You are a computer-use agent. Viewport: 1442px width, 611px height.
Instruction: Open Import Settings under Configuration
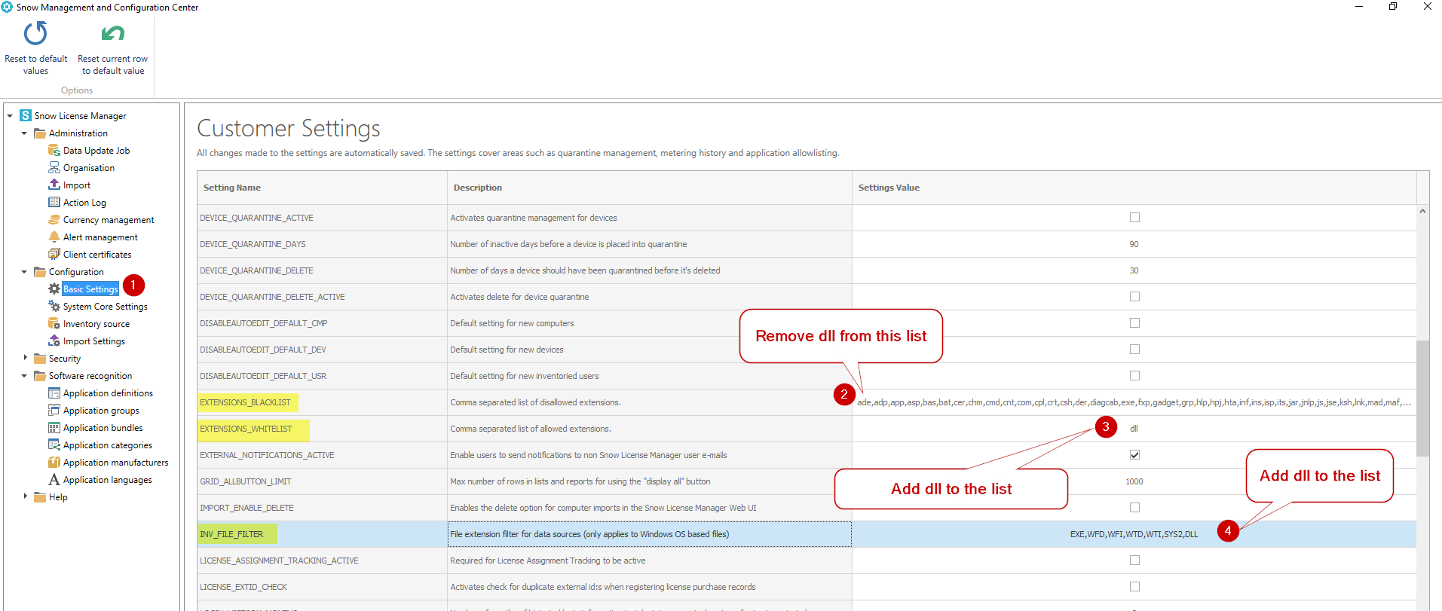(94, 341)
